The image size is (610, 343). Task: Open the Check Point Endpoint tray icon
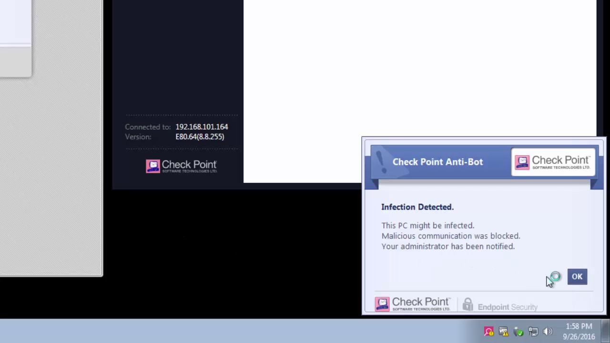click(x=489, y=332)
